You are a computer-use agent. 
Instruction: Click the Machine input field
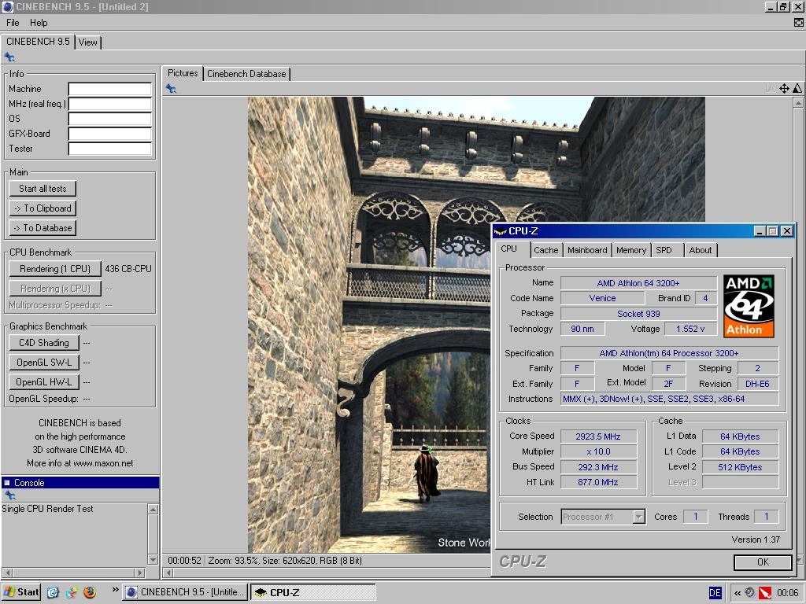coord(110,90)
